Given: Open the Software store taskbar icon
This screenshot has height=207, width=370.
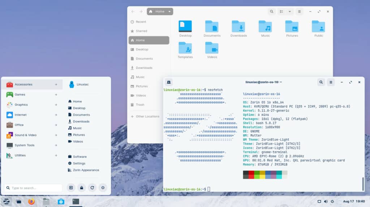Looking at the screenshot, I should [x=61, y=202].
